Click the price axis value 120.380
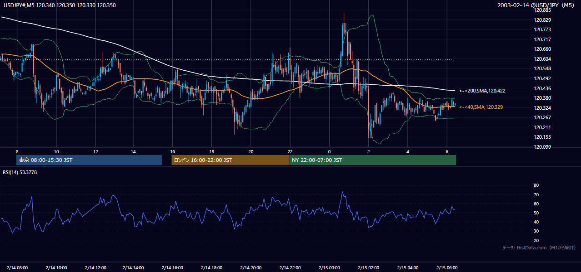581x272 pixels. pos(543,98)
